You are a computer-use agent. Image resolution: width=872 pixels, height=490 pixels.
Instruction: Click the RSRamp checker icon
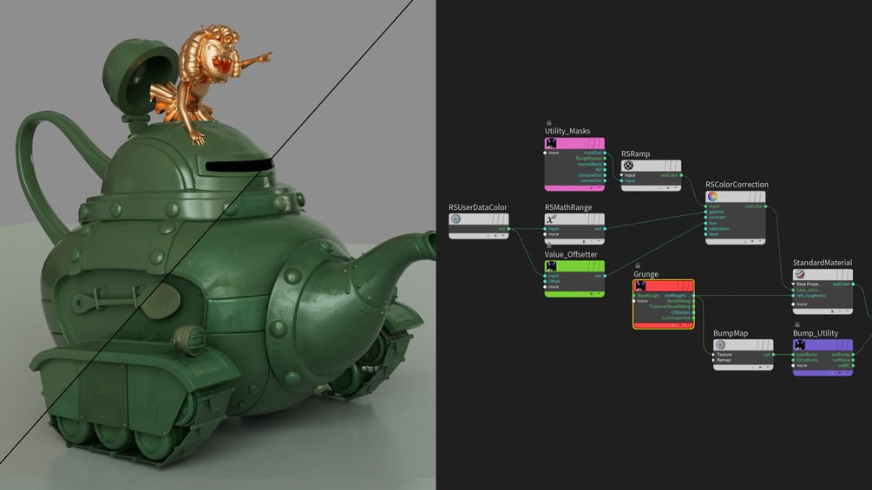[x=628, y=166]
